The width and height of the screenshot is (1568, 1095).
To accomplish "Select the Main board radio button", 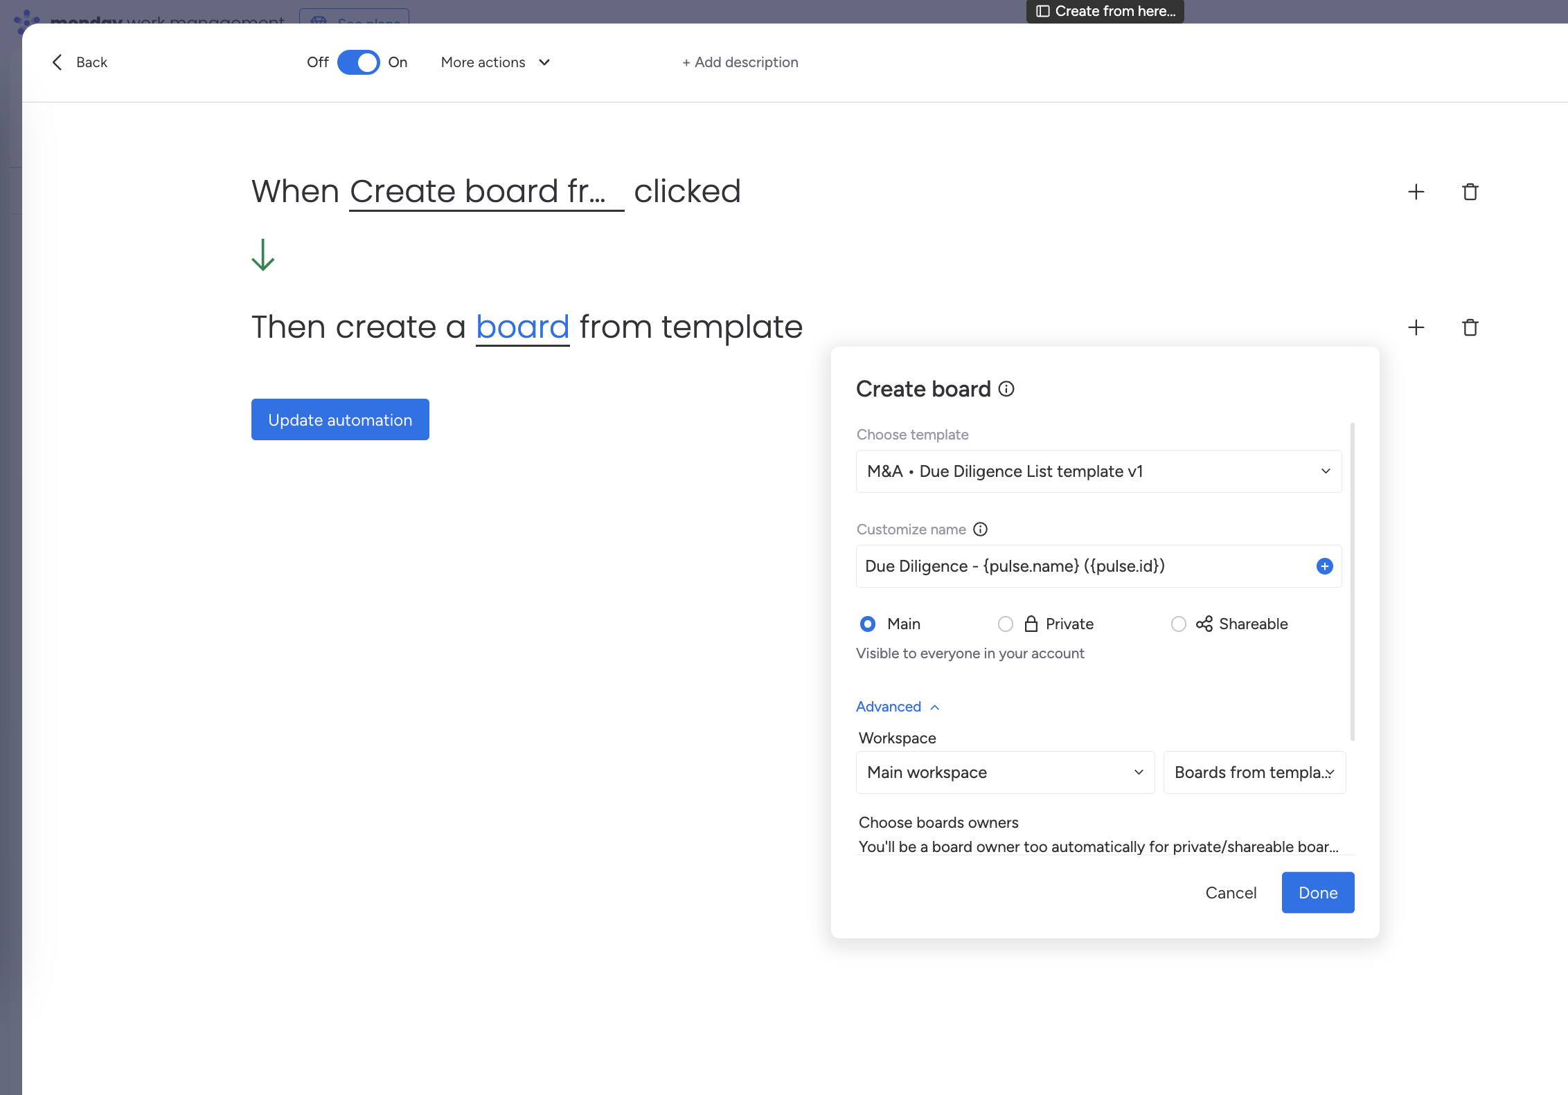I will pyautogui.click(x=868, y=624).
